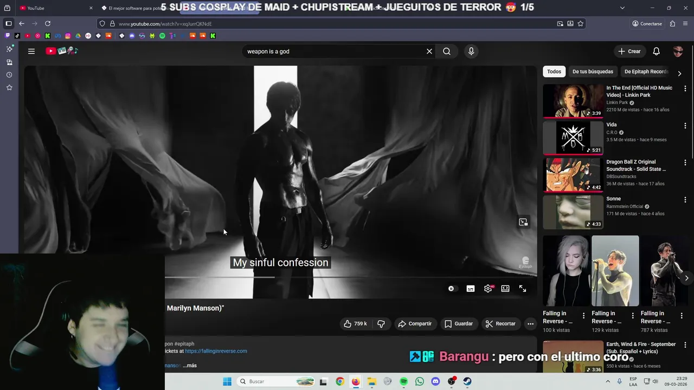
Task: Open the Firefox application menu
Action: tap(686, 24)
